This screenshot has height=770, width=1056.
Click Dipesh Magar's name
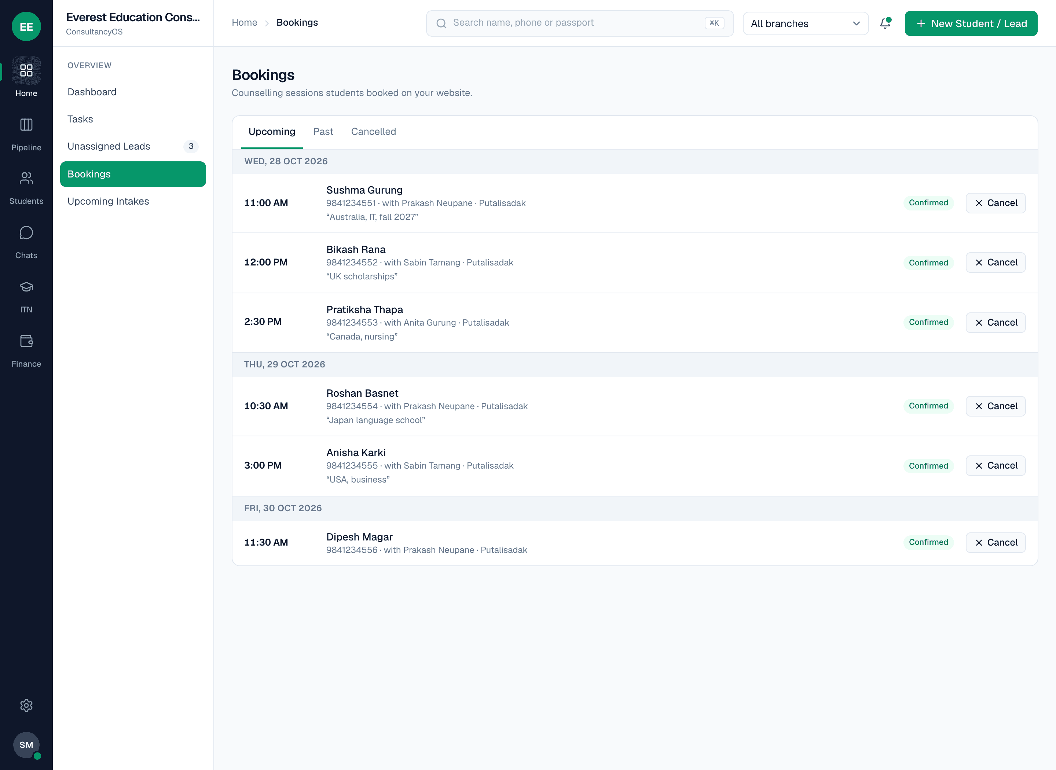click(359, 537)
